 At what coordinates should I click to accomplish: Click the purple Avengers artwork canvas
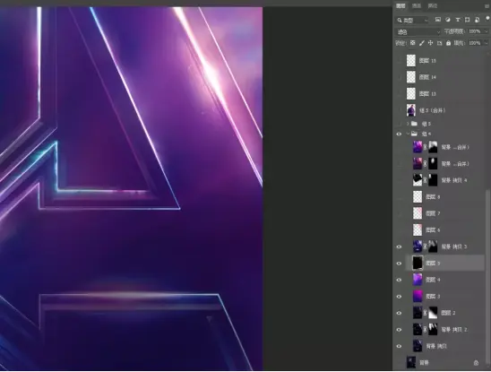[131, 188]
